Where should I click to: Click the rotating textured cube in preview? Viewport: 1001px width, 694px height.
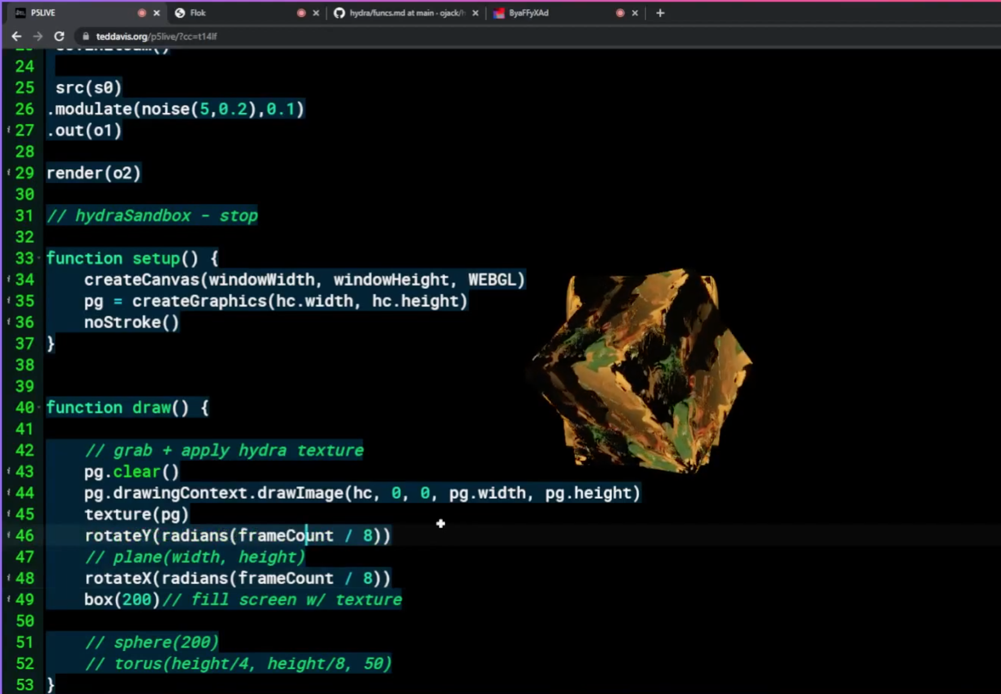(x=641, y=371)
